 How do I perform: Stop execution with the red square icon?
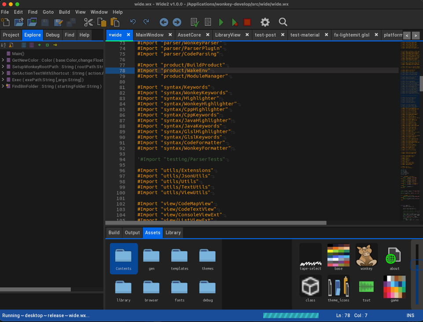(247, 22)
